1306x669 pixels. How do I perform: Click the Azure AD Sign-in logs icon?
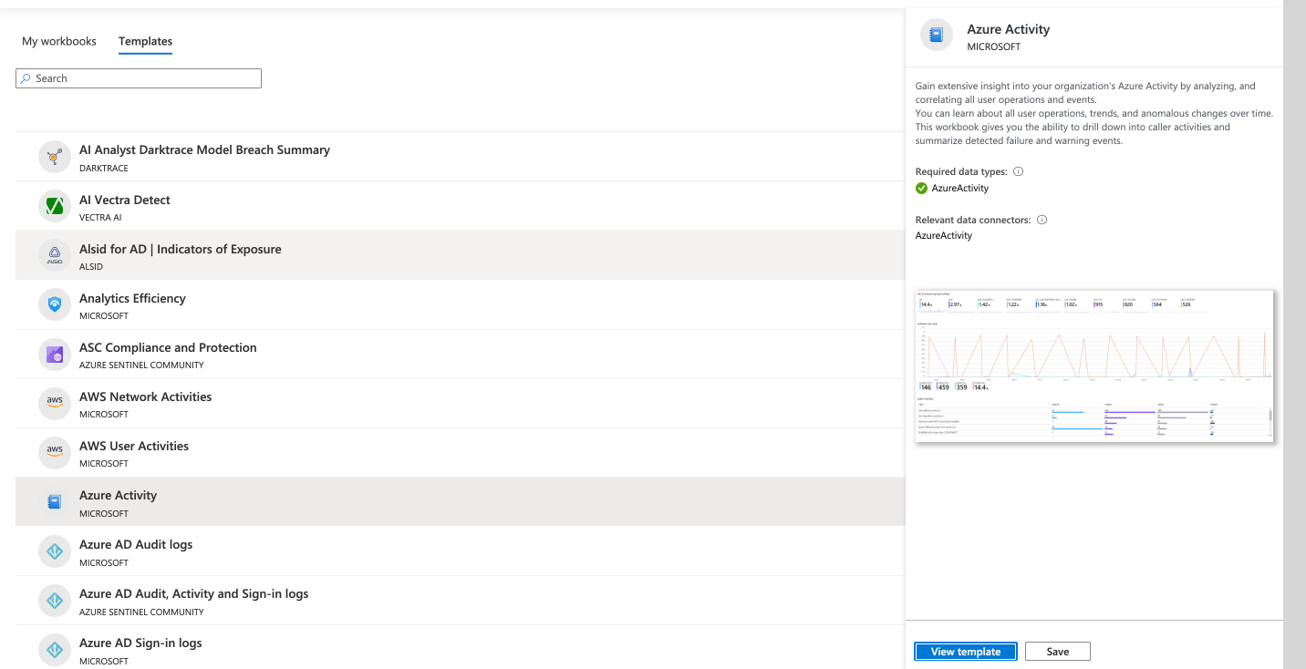tap(55, 649)
